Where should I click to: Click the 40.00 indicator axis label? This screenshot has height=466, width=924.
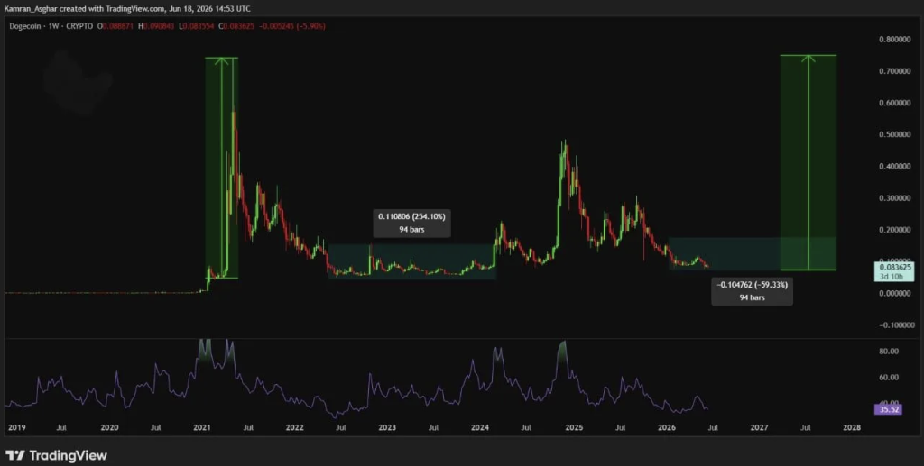889,402
